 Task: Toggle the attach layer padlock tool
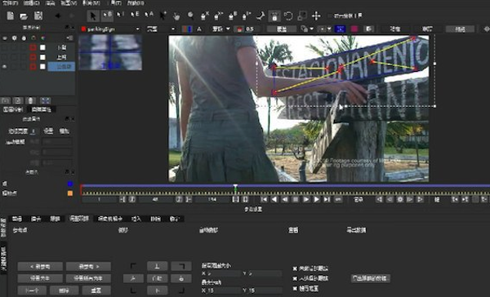[274, 16]
